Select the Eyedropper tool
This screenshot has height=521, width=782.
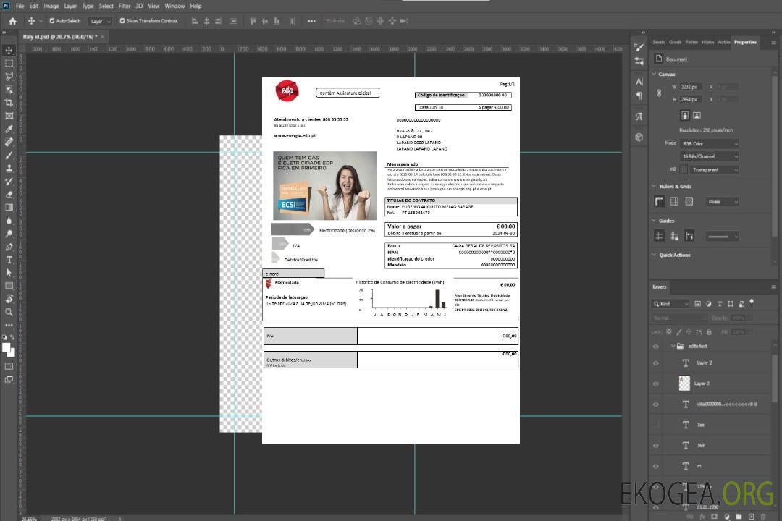(x=9, y=129)
